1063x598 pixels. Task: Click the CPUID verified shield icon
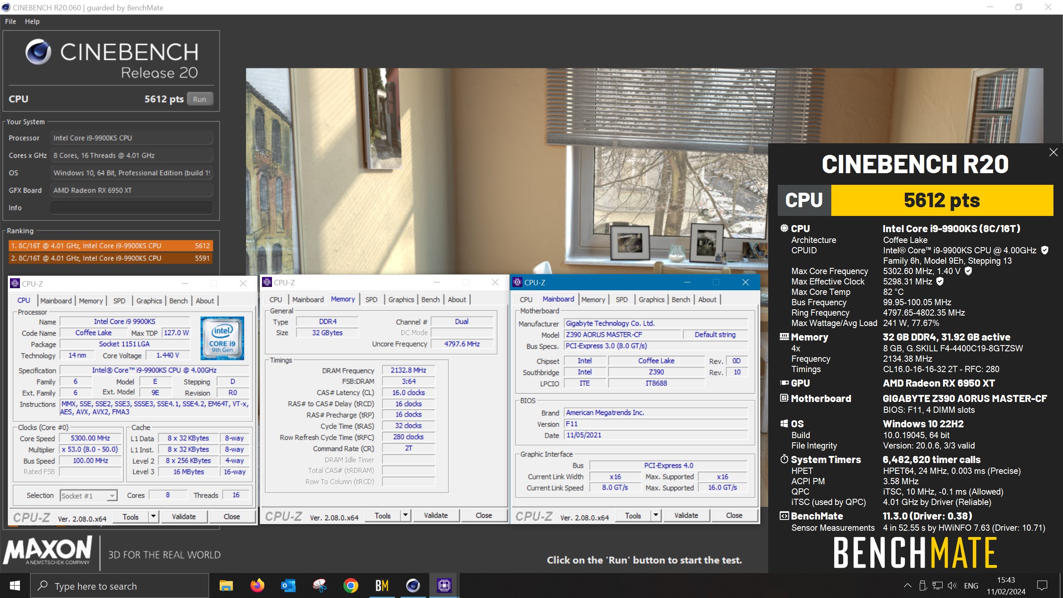click(x=1045, y=250)
